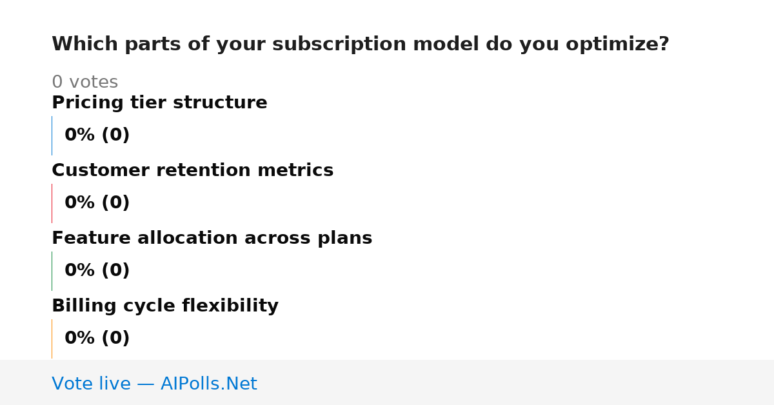
Task: Click the Feature allocation 0% (0) result
Action: click(97, 271)
